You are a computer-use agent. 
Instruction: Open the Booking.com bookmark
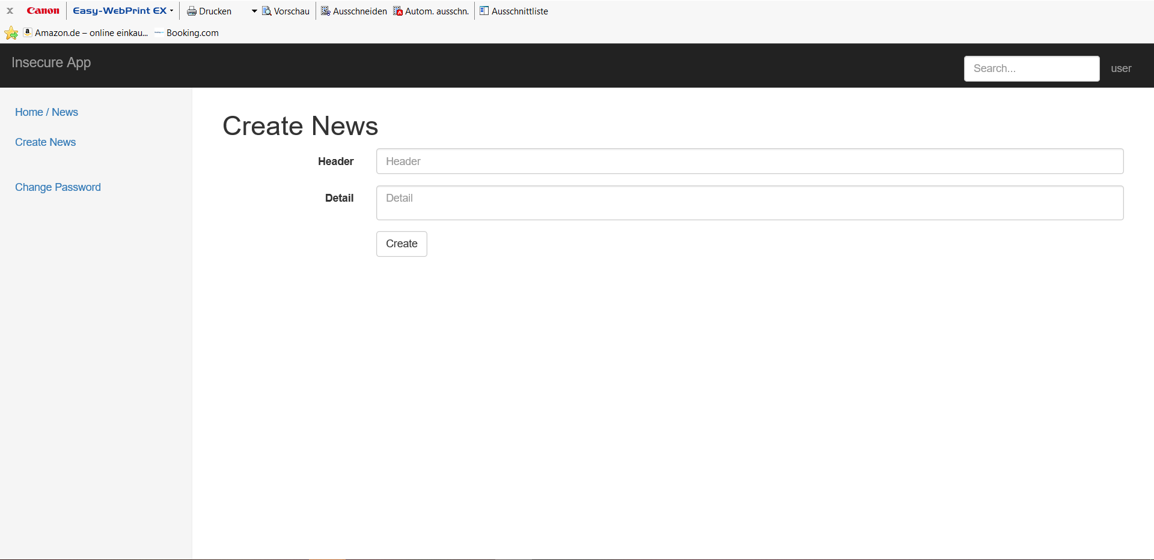click(192, 32)
